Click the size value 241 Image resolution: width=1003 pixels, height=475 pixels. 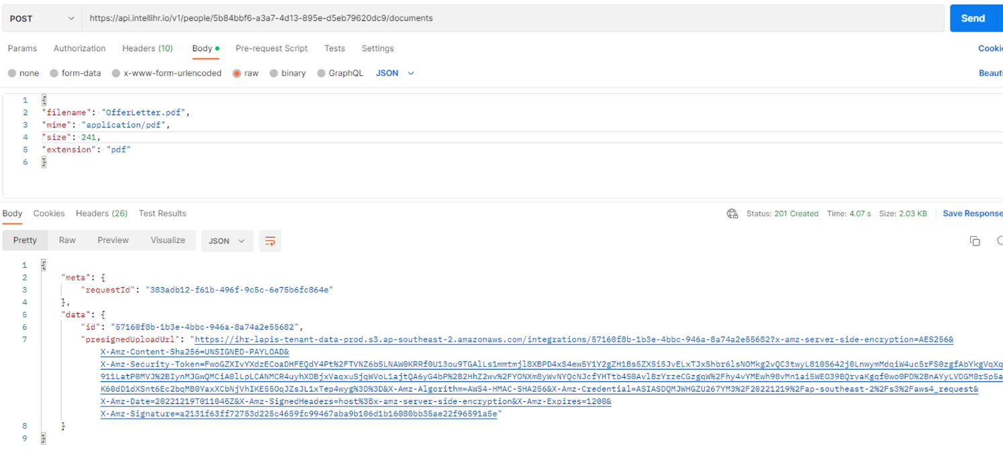click(90, 137)
